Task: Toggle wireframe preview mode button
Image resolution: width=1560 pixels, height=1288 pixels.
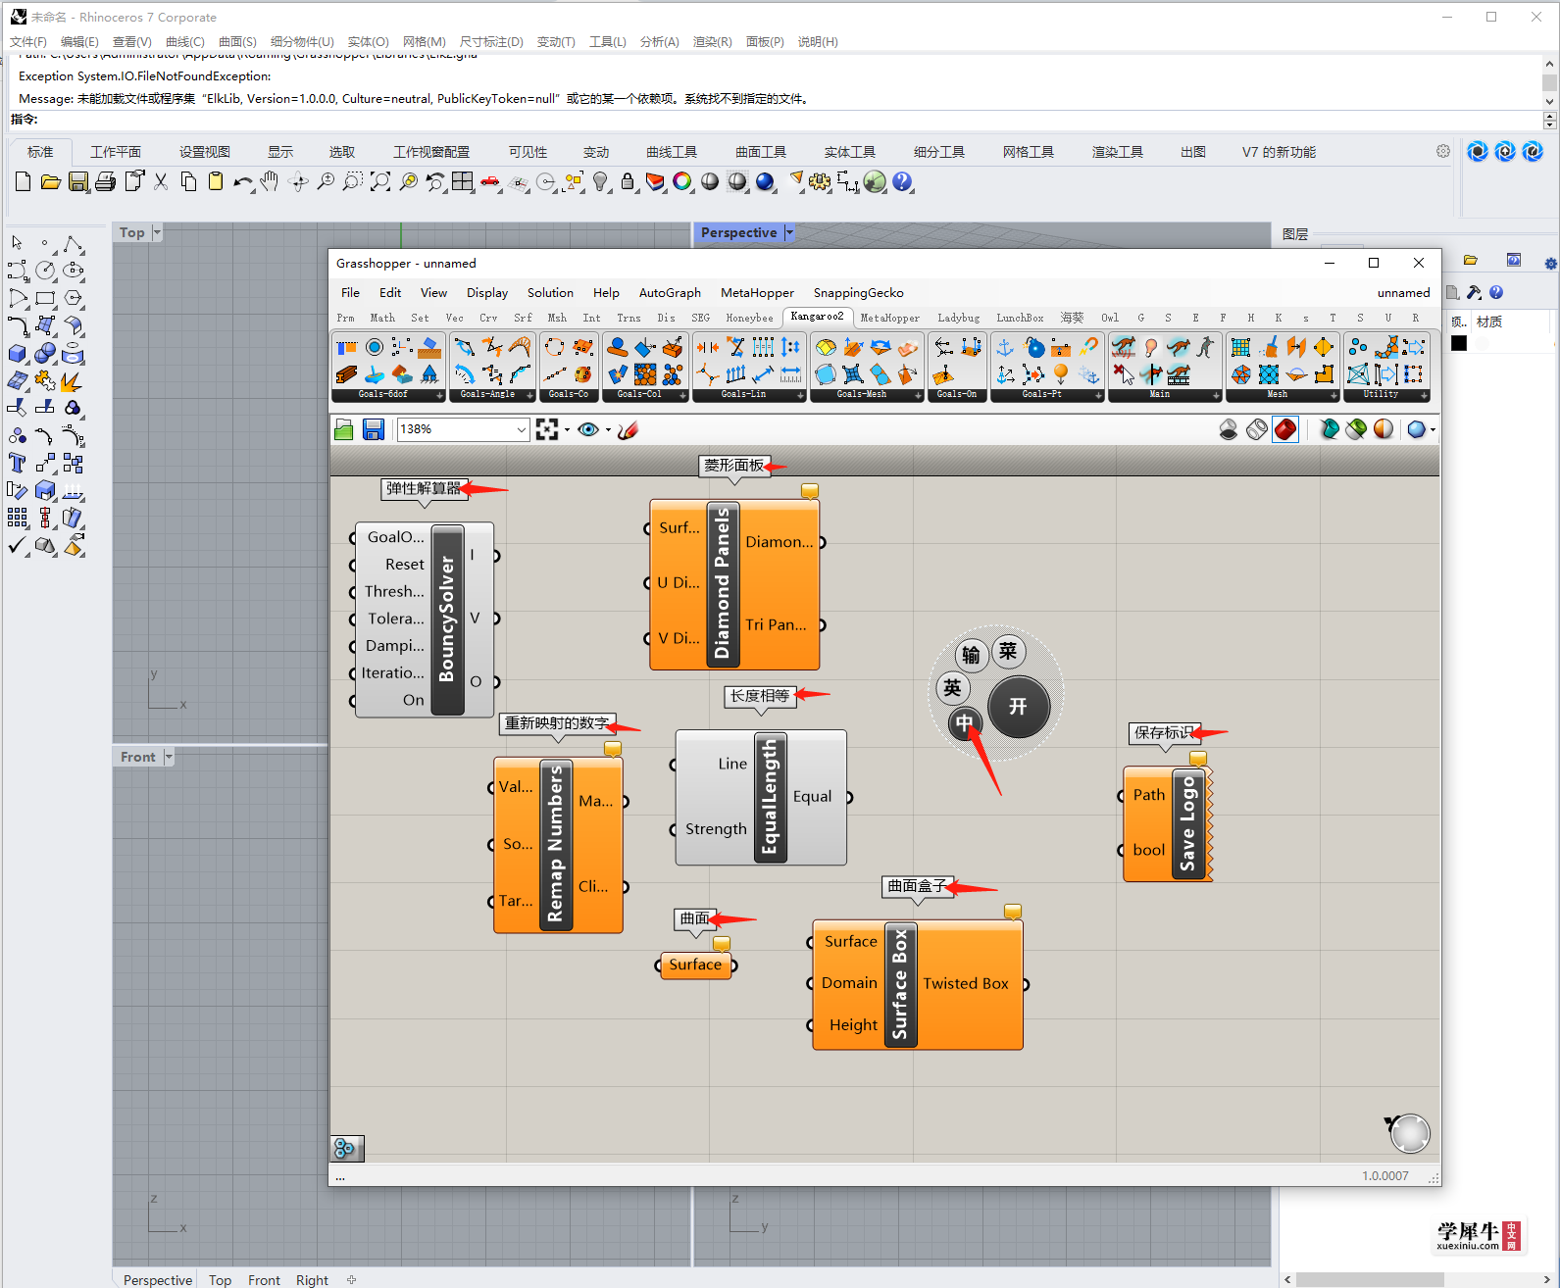Action: [x=1257, y=429]
